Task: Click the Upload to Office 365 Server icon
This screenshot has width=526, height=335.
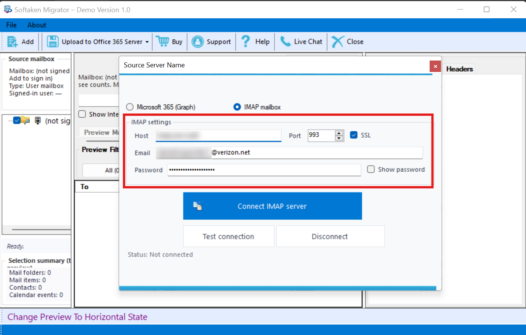Action: point(53,41)
